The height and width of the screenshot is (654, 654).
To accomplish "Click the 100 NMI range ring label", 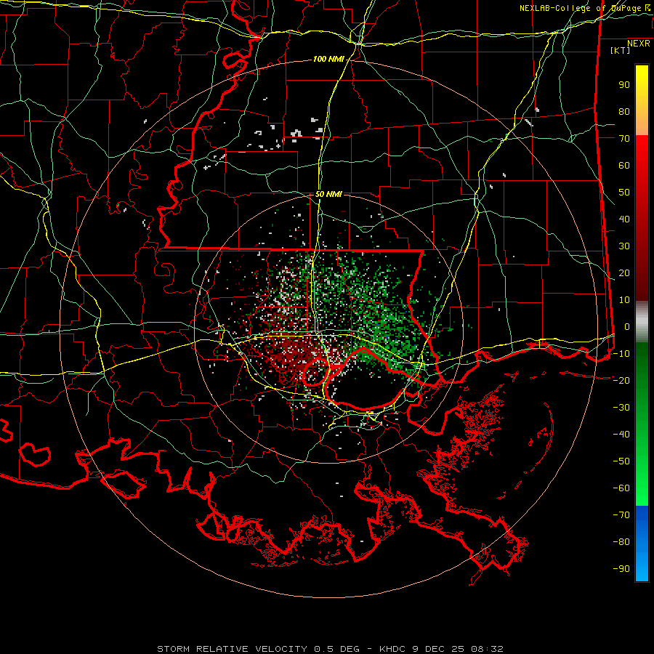I will coord(328,60).
